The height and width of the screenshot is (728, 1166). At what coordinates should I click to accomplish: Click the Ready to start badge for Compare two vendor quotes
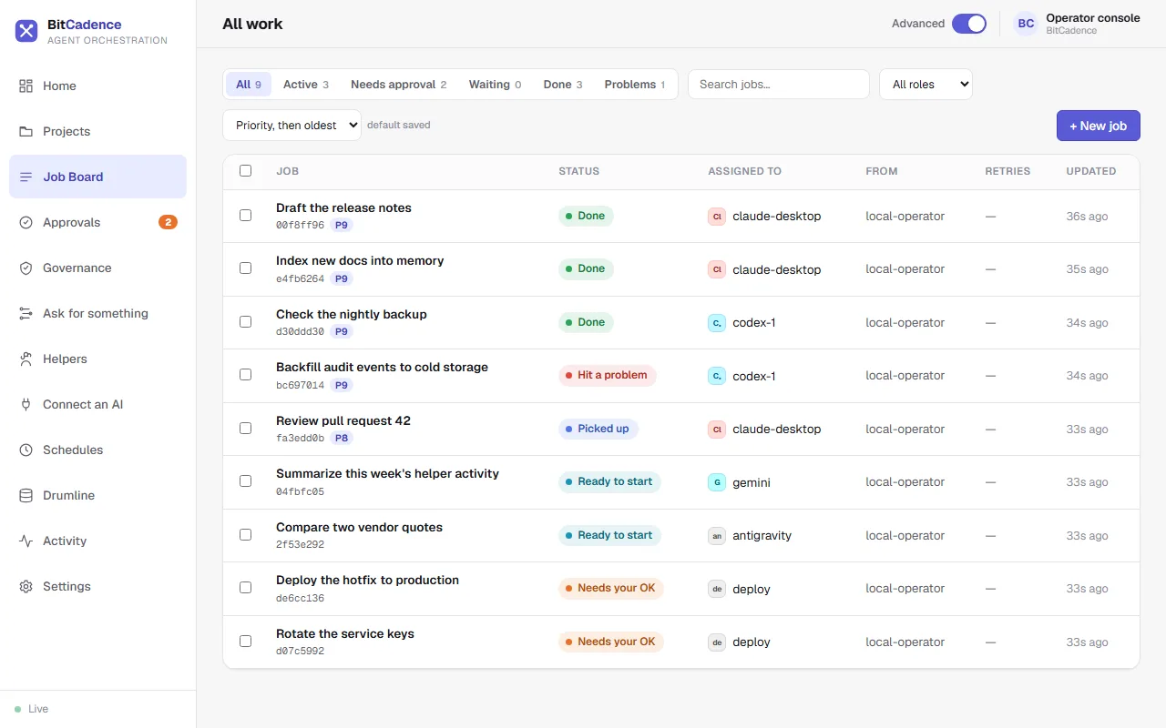[x=609, y=535]
